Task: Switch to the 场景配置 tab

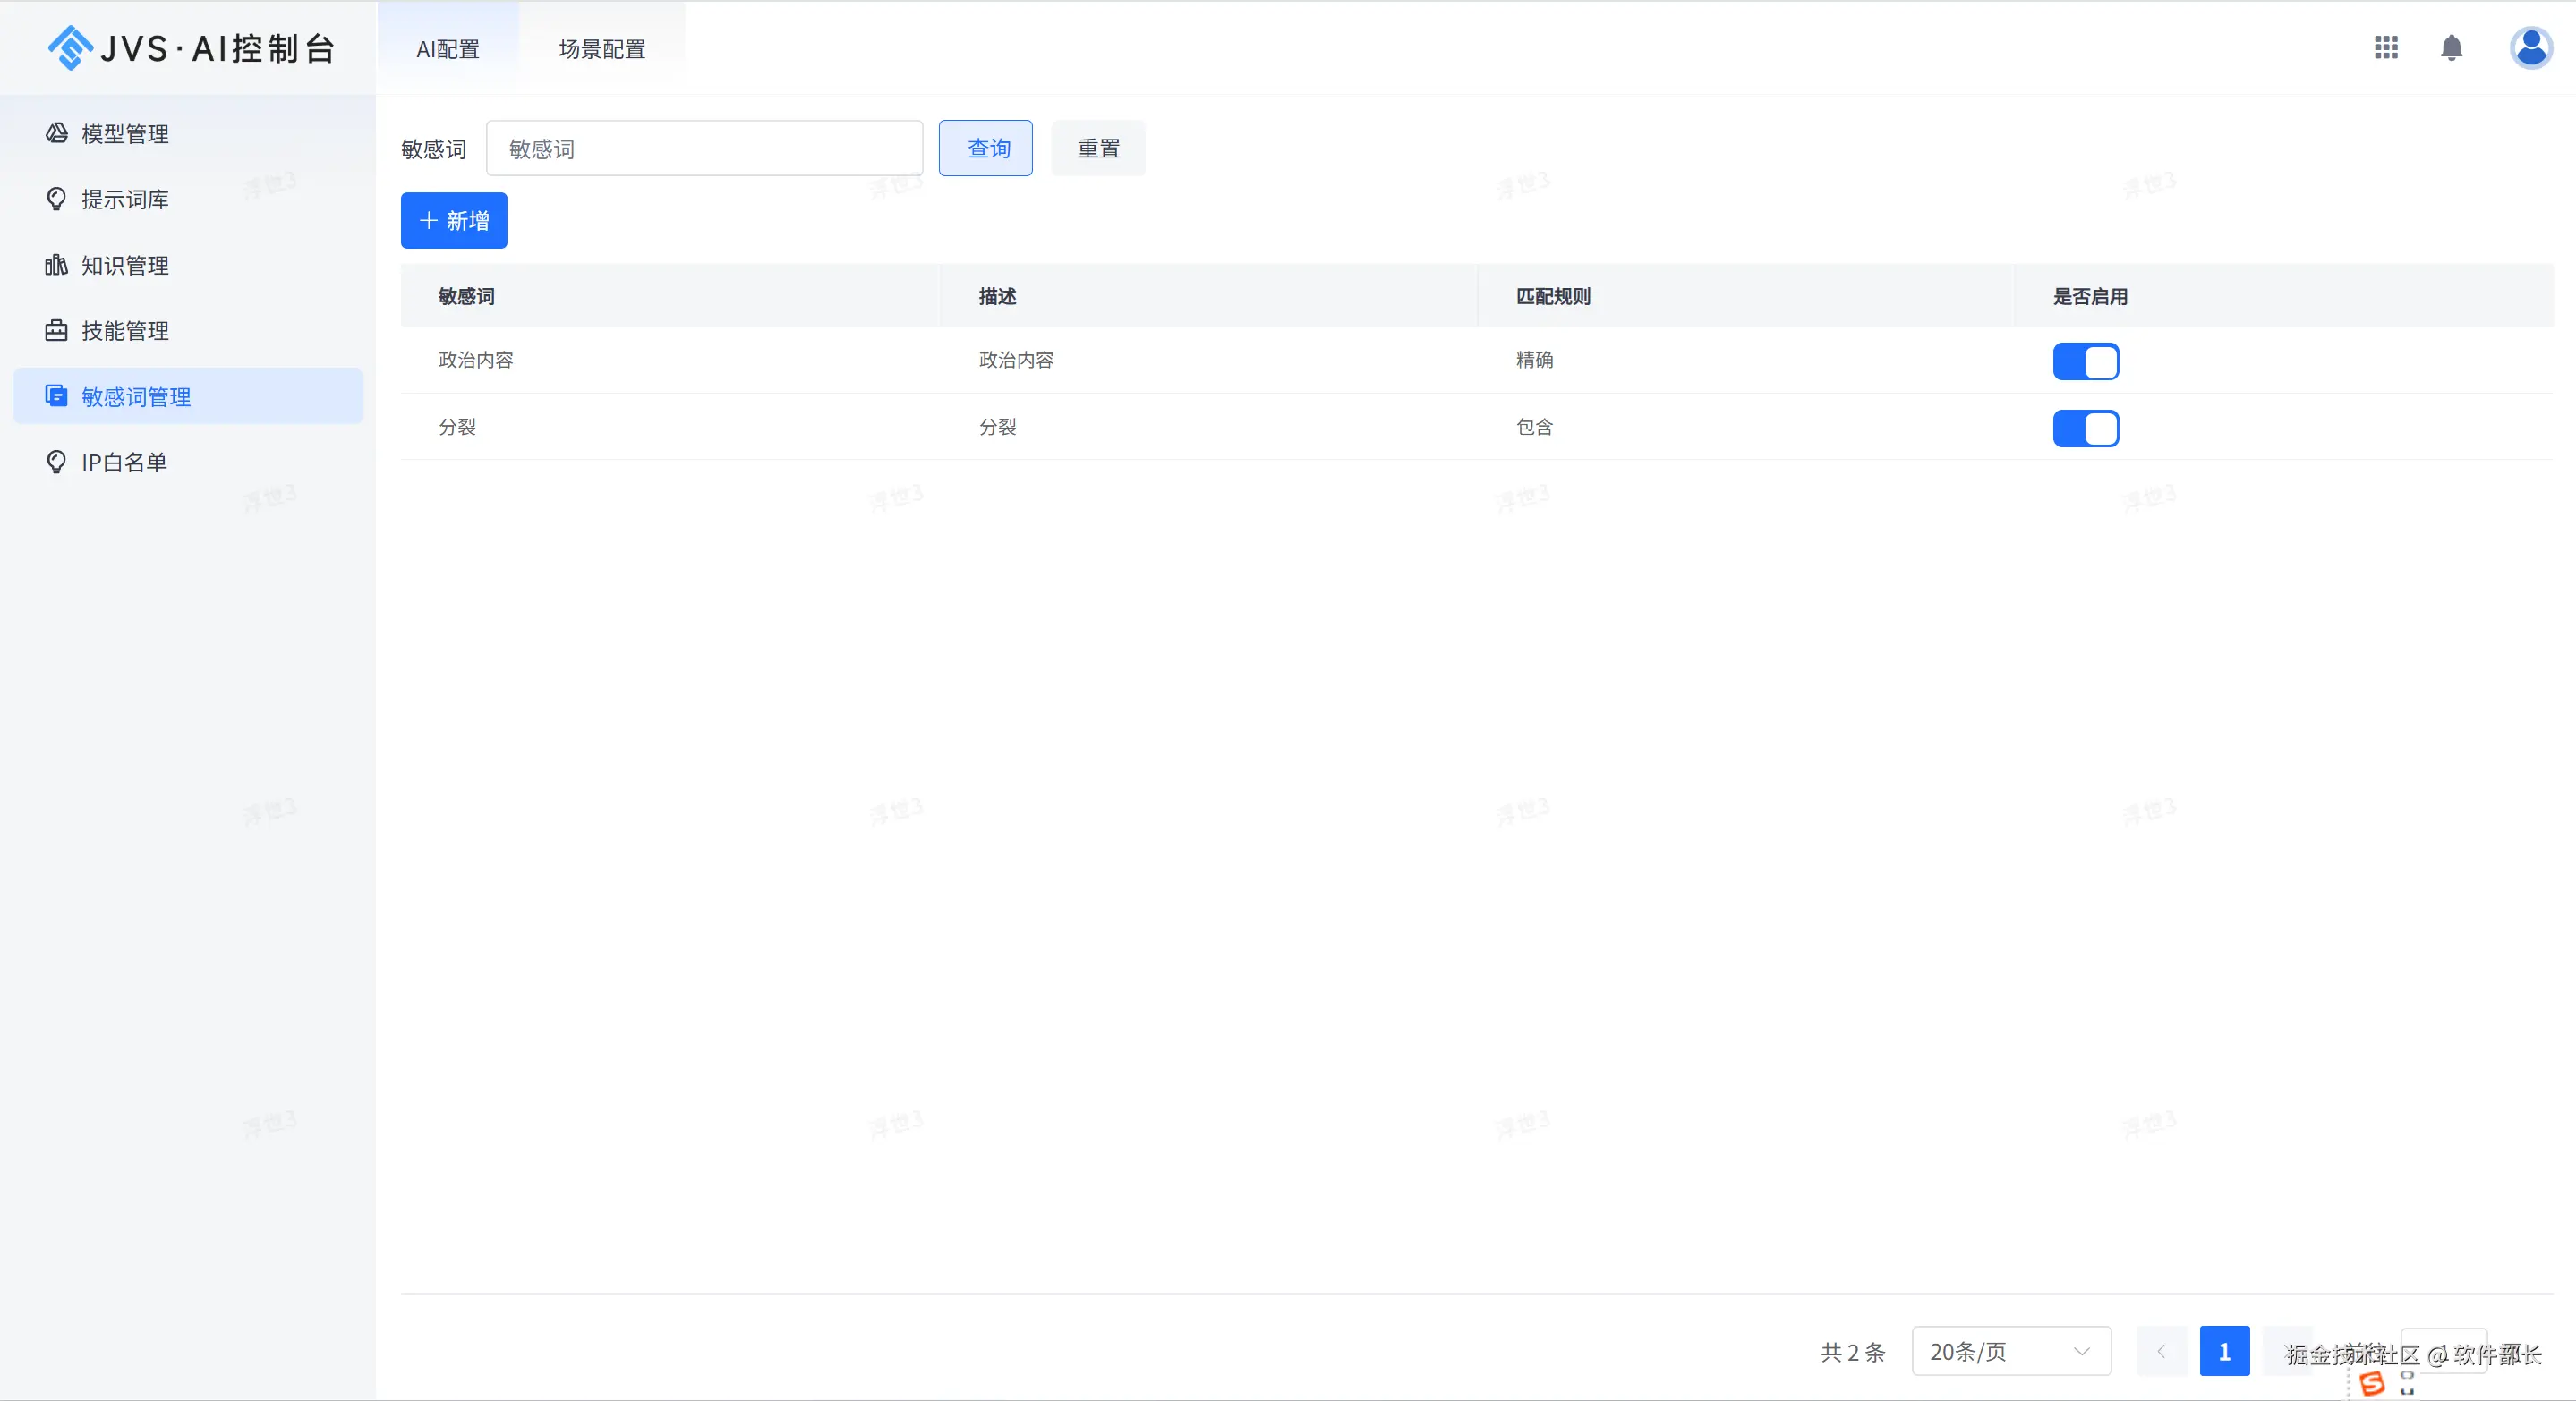Action: (602, 49)
